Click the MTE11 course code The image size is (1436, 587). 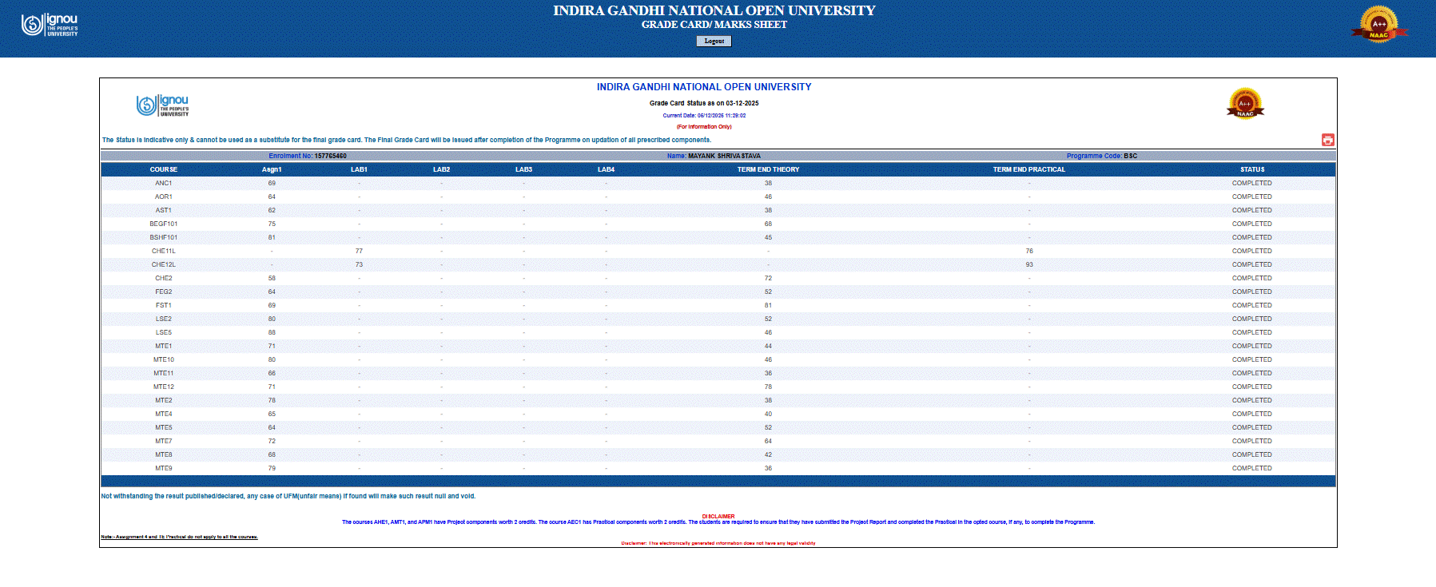(x=164, y=373)
